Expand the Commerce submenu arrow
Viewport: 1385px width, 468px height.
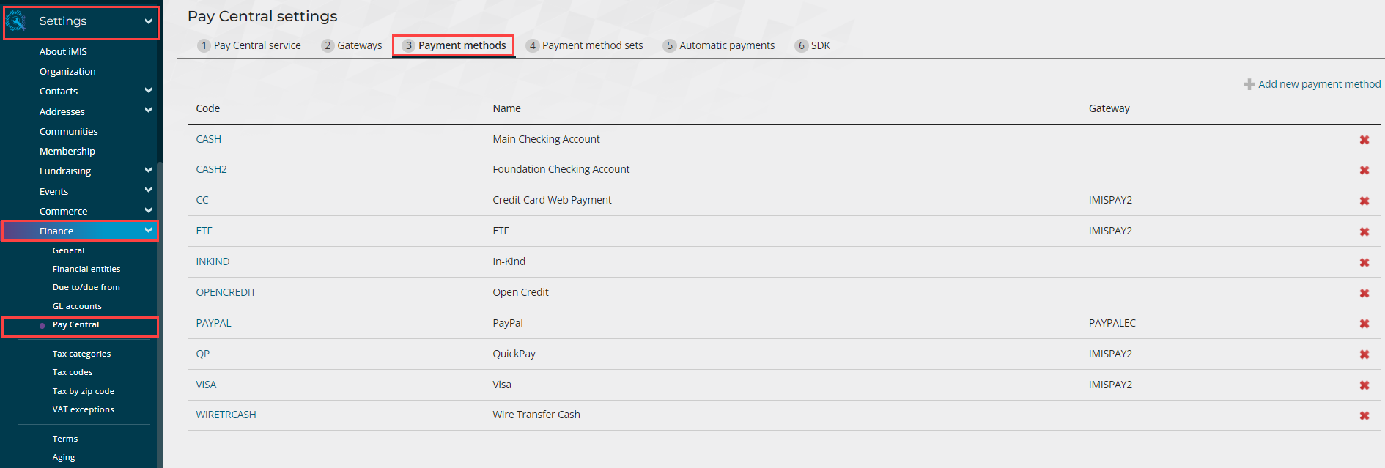[x=148, y=211]
